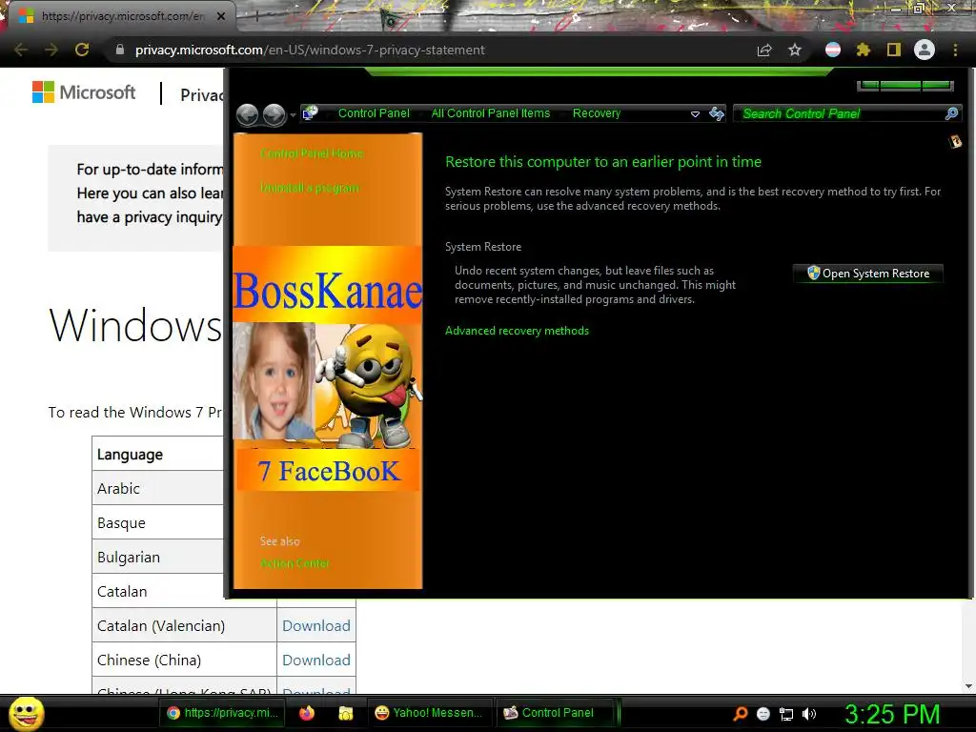Viewport: 976px width, 732px height.
Task: Select All Control Panel Items breadcrumb
Action: [x=491, y=113]
